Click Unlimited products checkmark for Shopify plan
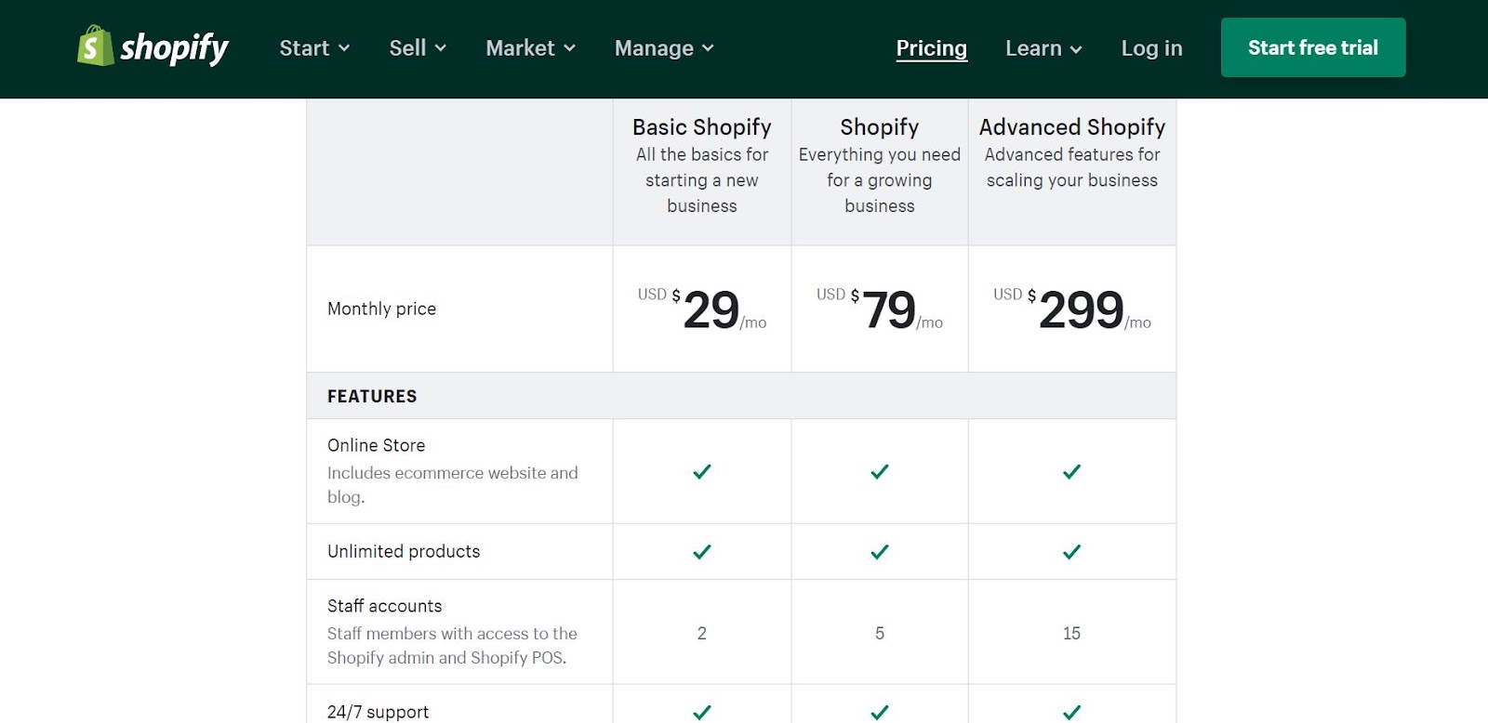1488x723 pixels. click(880, 552)
